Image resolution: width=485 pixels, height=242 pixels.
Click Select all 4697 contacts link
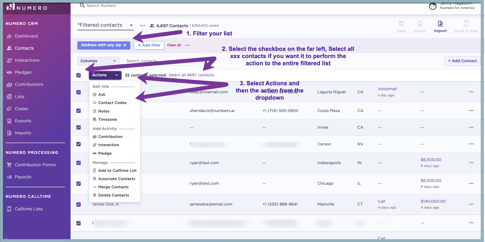(191, 75)
